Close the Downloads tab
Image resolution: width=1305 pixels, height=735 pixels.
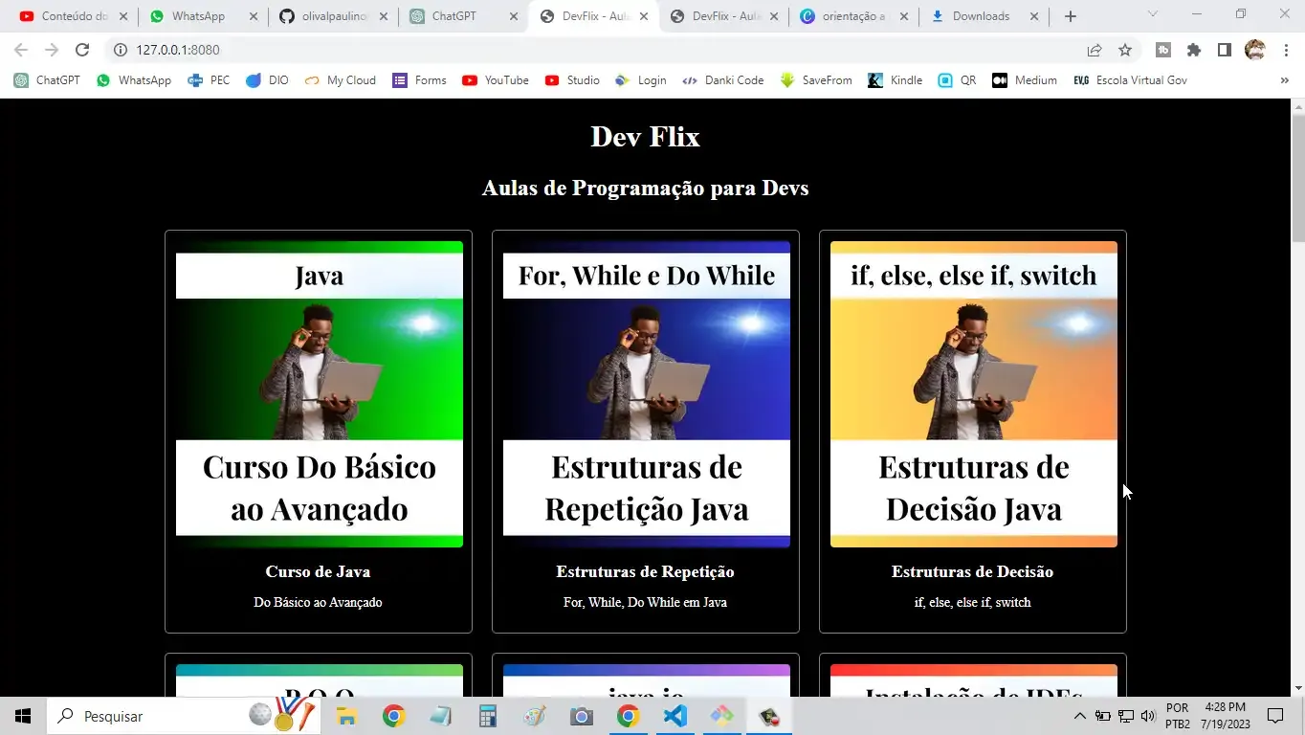point(1033,16)
